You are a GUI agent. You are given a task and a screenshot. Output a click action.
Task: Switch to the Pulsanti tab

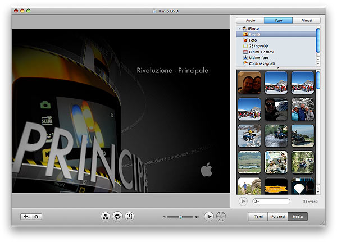coord(278,217)
